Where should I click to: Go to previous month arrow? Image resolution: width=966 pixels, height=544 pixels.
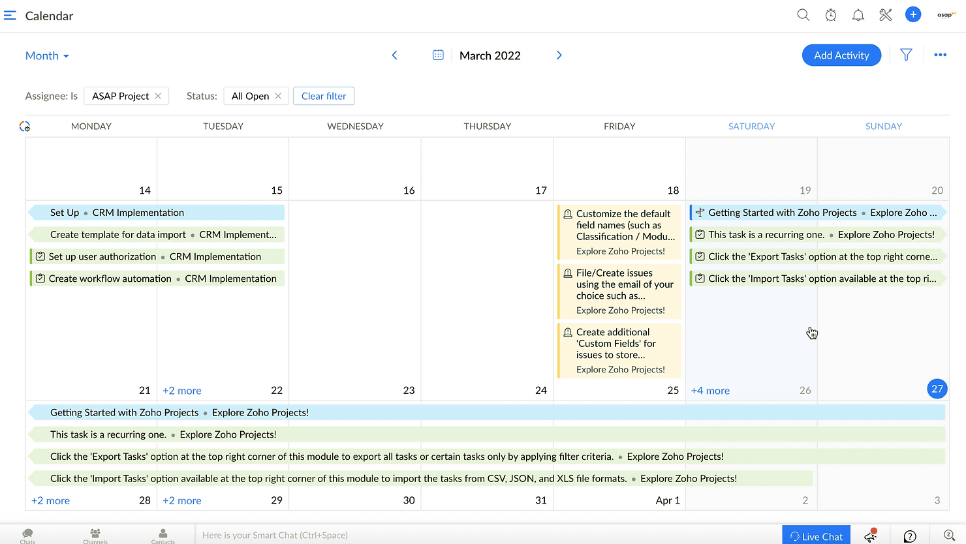(394, 55)
